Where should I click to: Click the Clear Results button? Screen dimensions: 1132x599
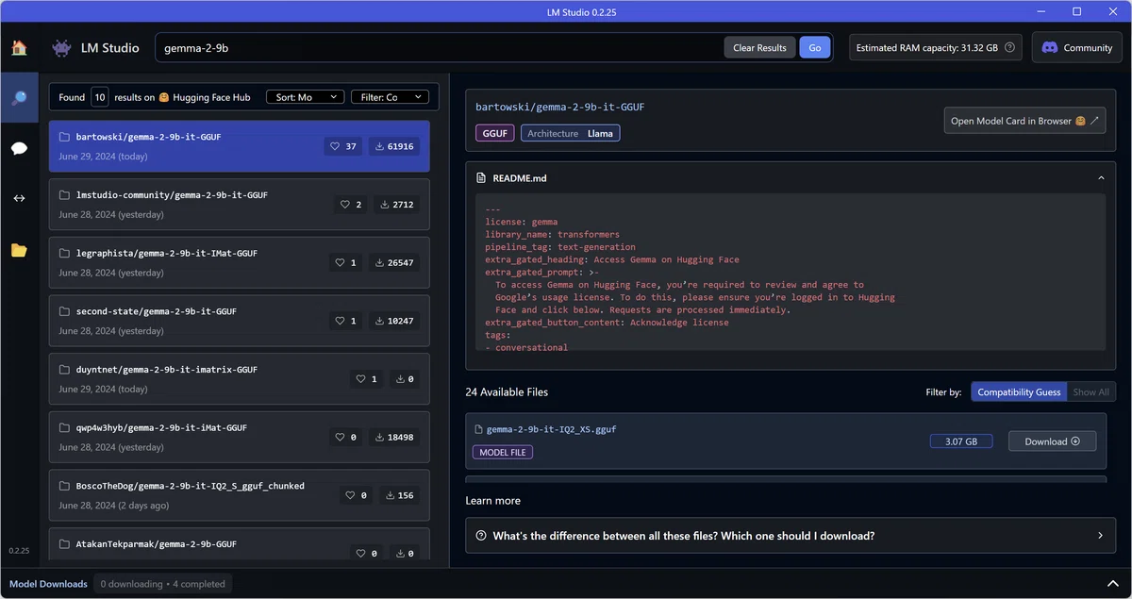(759, 47)
